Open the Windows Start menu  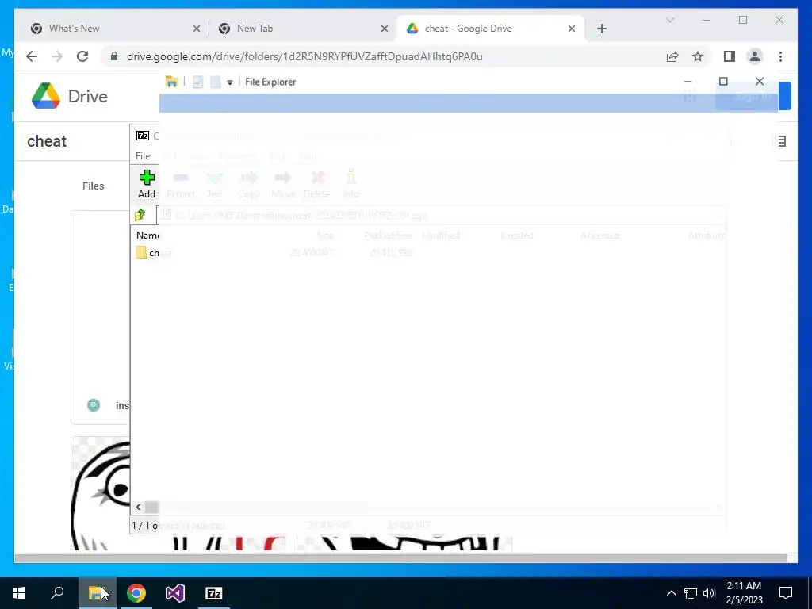[x=19, y=593]
